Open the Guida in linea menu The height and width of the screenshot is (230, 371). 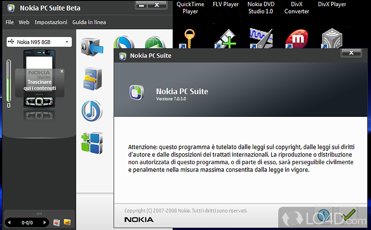(89, 22)
